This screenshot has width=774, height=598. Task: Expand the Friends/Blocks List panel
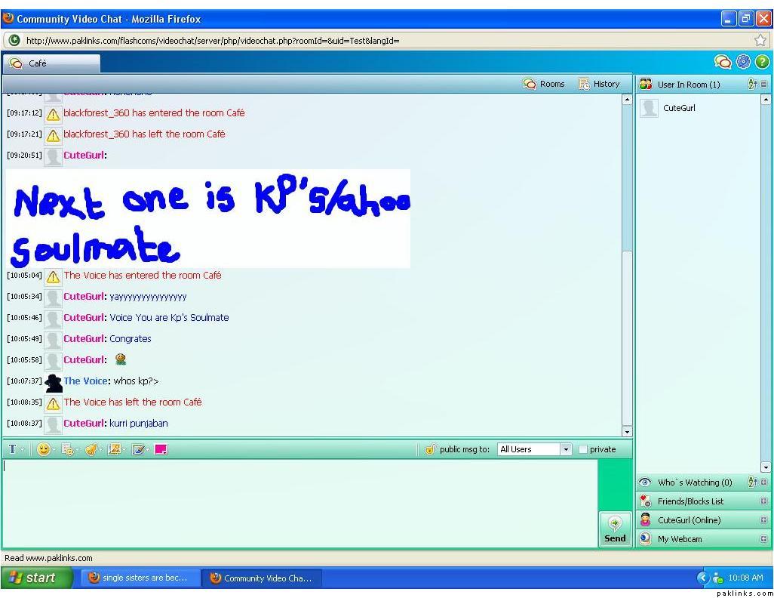pyautogui.click(x=763, y=501)
